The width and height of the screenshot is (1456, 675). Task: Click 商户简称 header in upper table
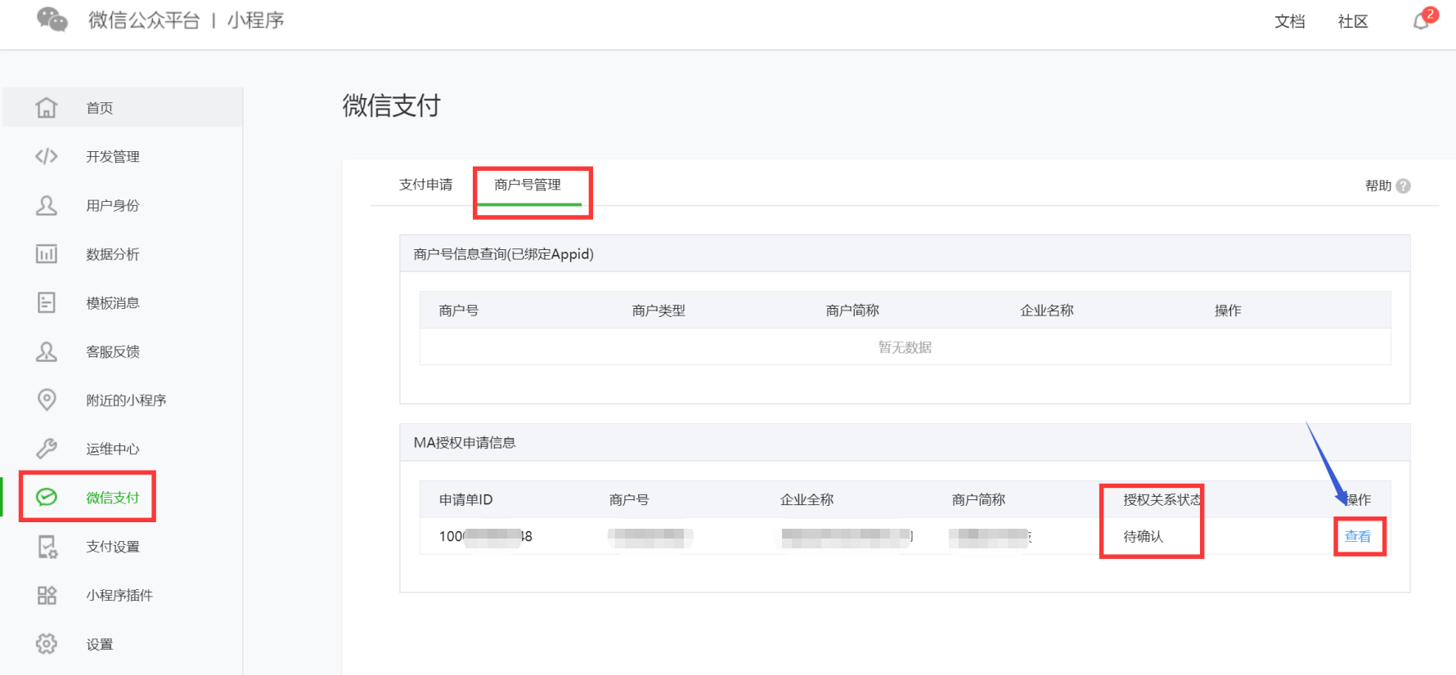click(852, 311)
